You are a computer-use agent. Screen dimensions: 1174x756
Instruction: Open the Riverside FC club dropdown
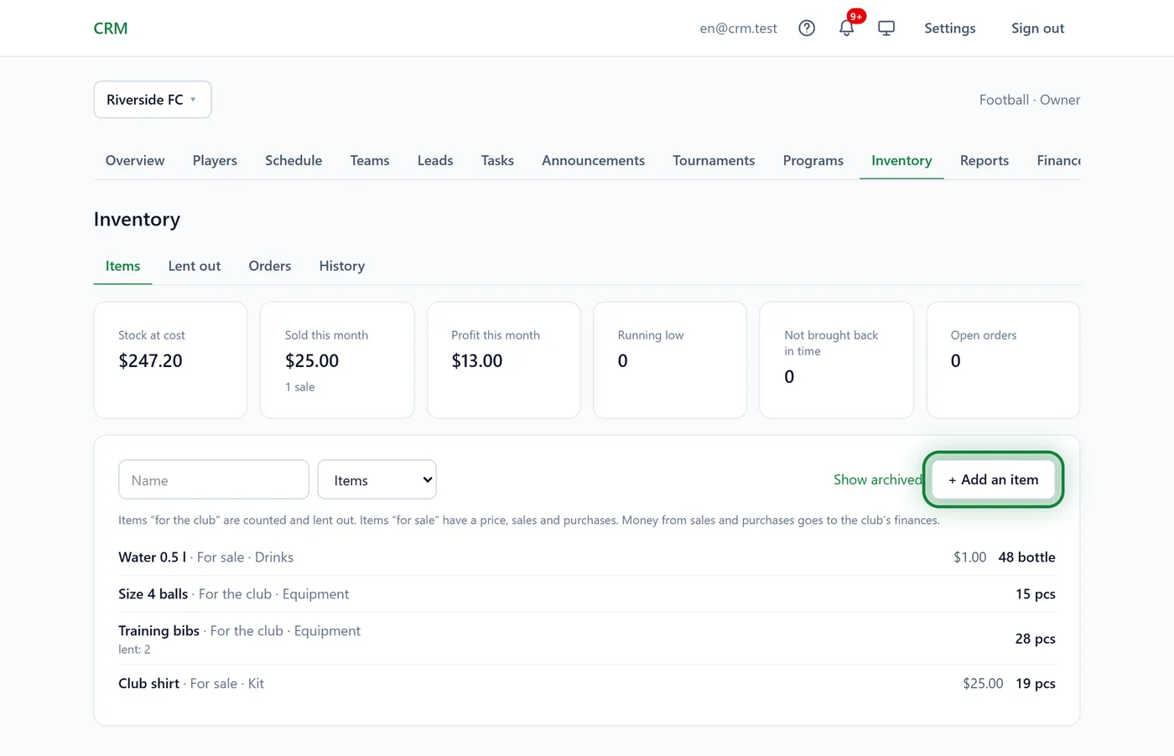point(153,100)
